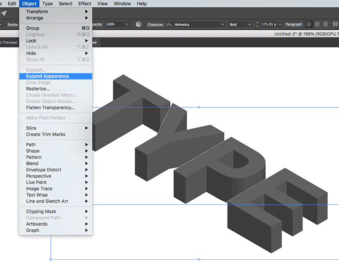Click the font size input field

(269, 24)
